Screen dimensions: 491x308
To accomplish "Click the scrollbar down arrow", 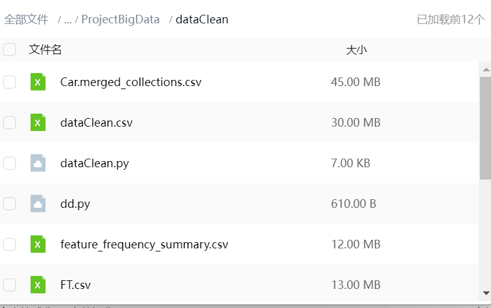I will point(485,293).
